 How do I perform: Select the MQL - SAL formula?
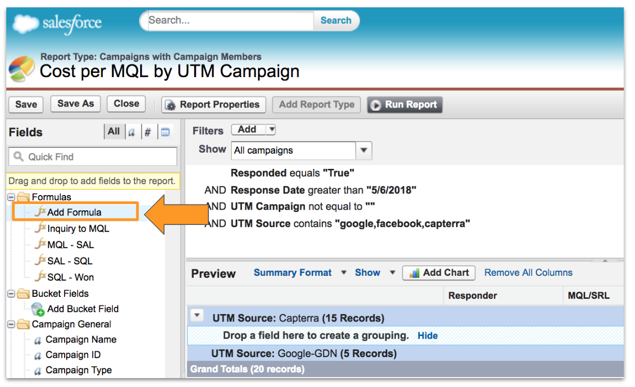[x=71, y=245]
